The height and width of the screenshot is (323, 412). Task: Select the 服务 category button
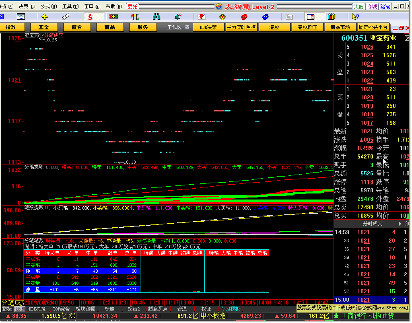coord(143,27)
